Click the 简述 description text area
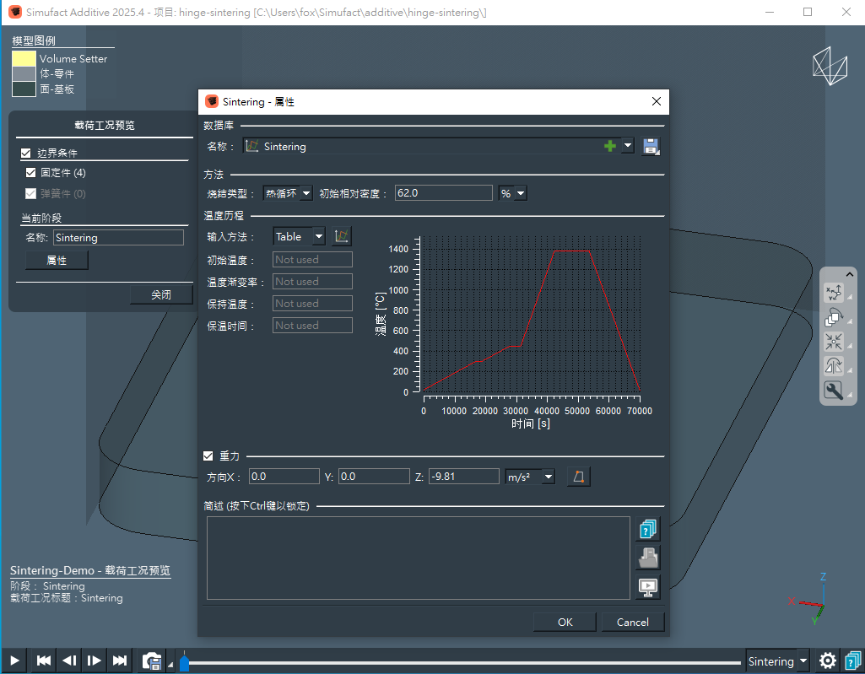This screenshot has height=674, width=865. click(419, 558)
